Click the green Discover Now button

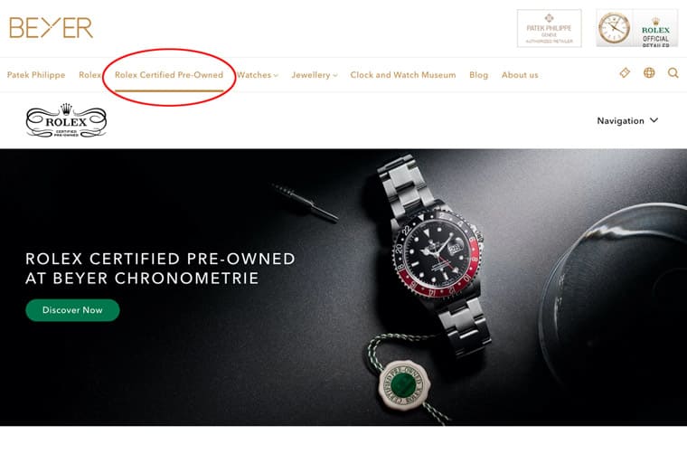pos(72,310)
